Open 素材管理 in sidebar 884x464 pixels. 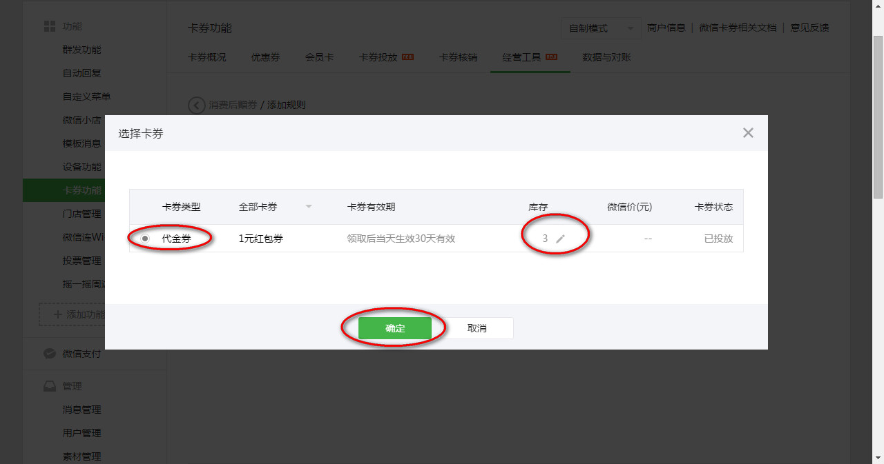point(81,456)
